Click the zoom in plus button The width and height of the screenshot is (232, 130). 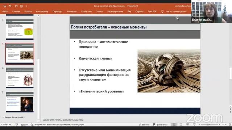click(220, 125)
